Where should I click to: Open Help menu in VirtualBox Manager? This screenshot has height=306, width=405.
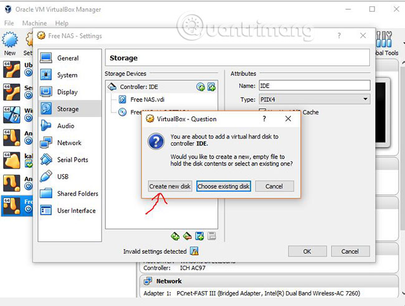62,23
